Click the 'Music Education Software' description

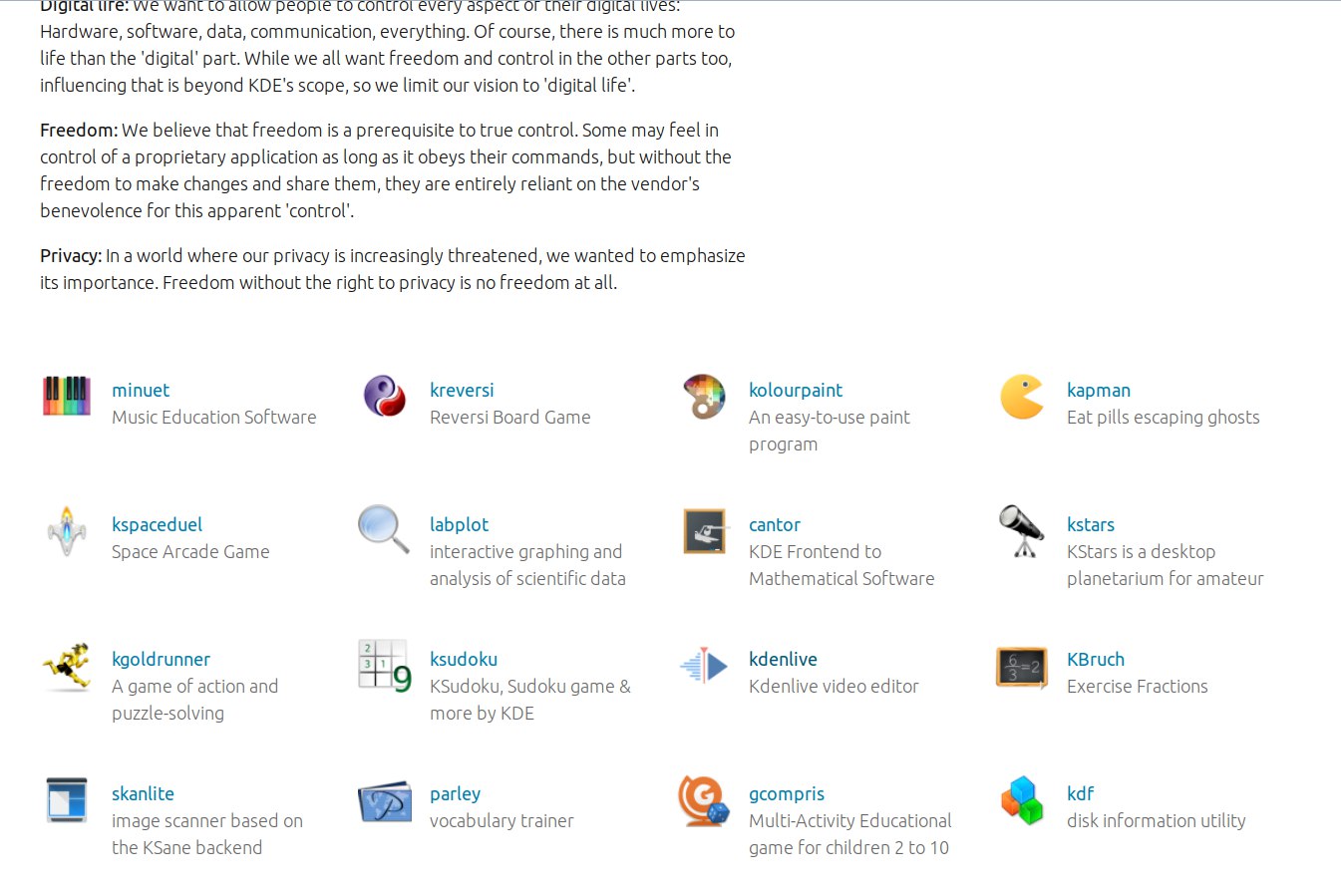coord(214,417)
